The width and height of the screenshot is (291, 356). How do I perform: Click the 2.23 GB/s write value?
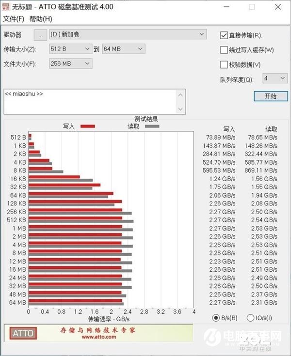[x=222, y=262]
